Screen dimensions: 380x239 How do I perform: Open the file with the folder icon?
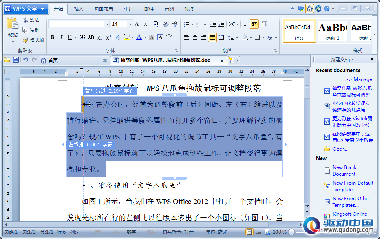coord(7,60)
